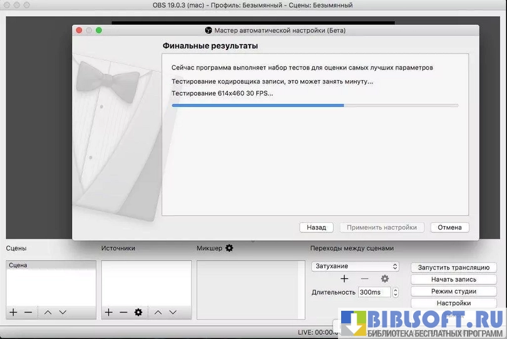Remove selected scene with minus icon

[x=28, y=312]
